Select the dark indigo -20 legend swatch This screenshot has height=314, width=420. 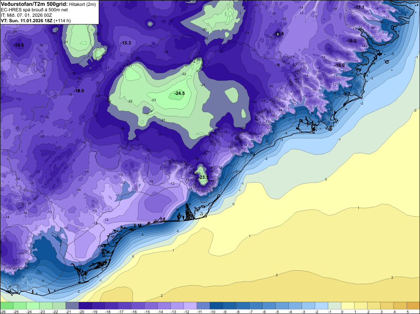(x=85, y=306)
